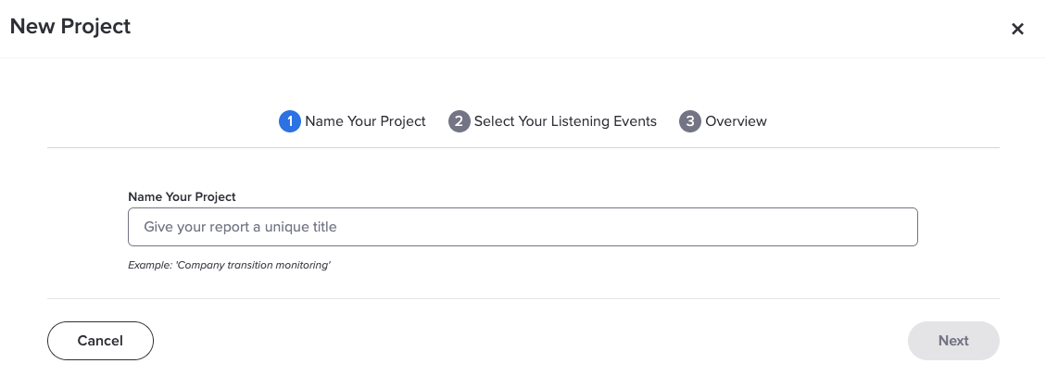Jump to the Overview step label
This screenshot has height=376, width=1046.
(x=736, y=121)
